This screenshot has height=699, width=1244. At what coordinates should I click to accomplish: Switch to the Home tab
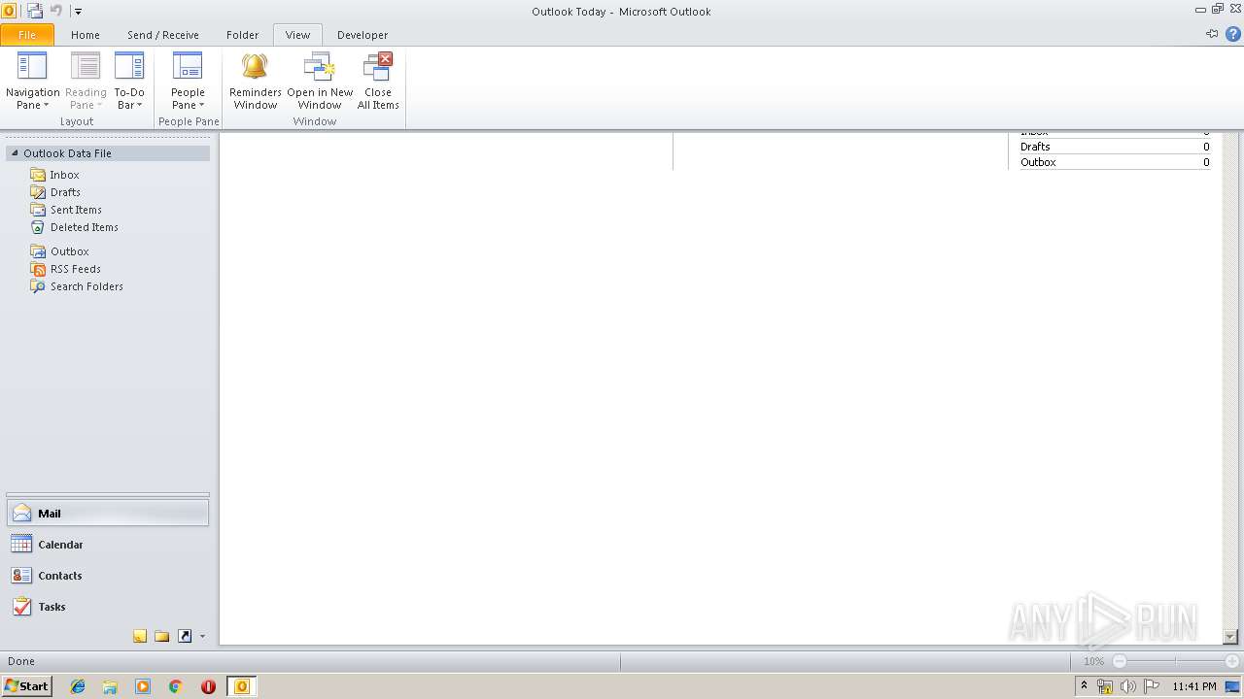pyautogui.click(x=86, y=35)
